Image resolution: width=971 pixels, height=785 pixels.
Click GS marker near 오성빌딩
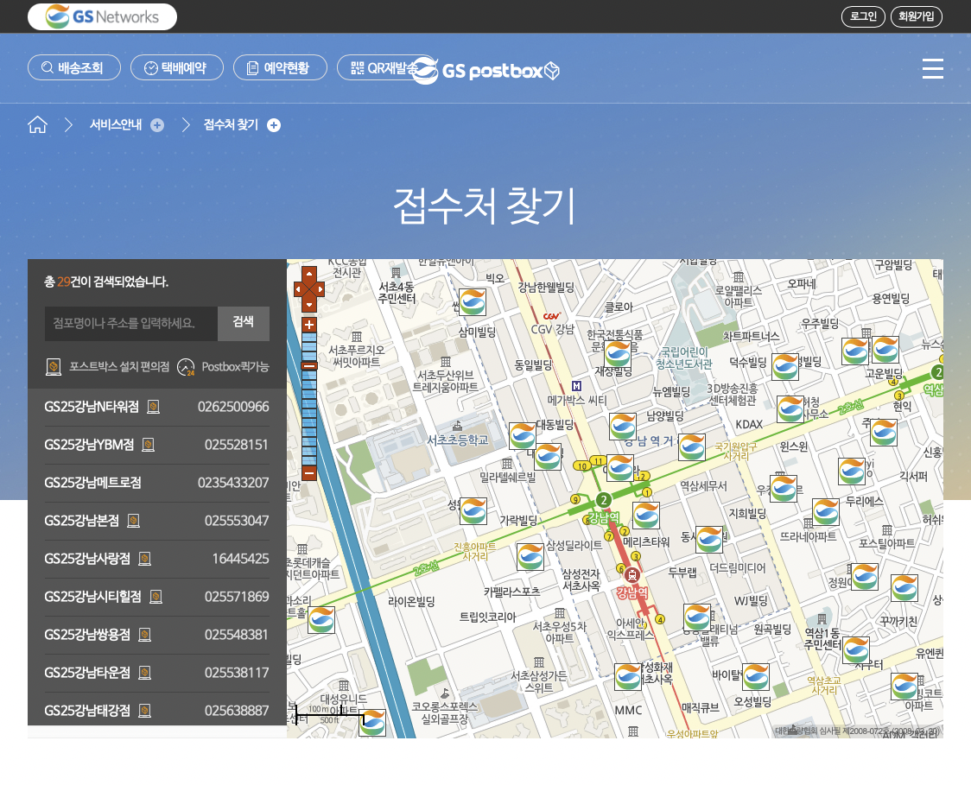coord(756,677)
